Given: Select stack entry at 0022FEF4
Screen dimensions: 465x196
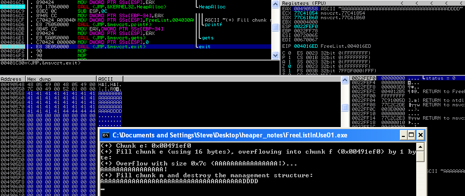Looking at the screenshot, I should tap(408, 83).
